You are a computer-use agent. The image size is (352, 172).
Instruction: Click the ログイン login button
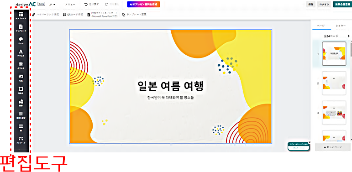(324, 5)
